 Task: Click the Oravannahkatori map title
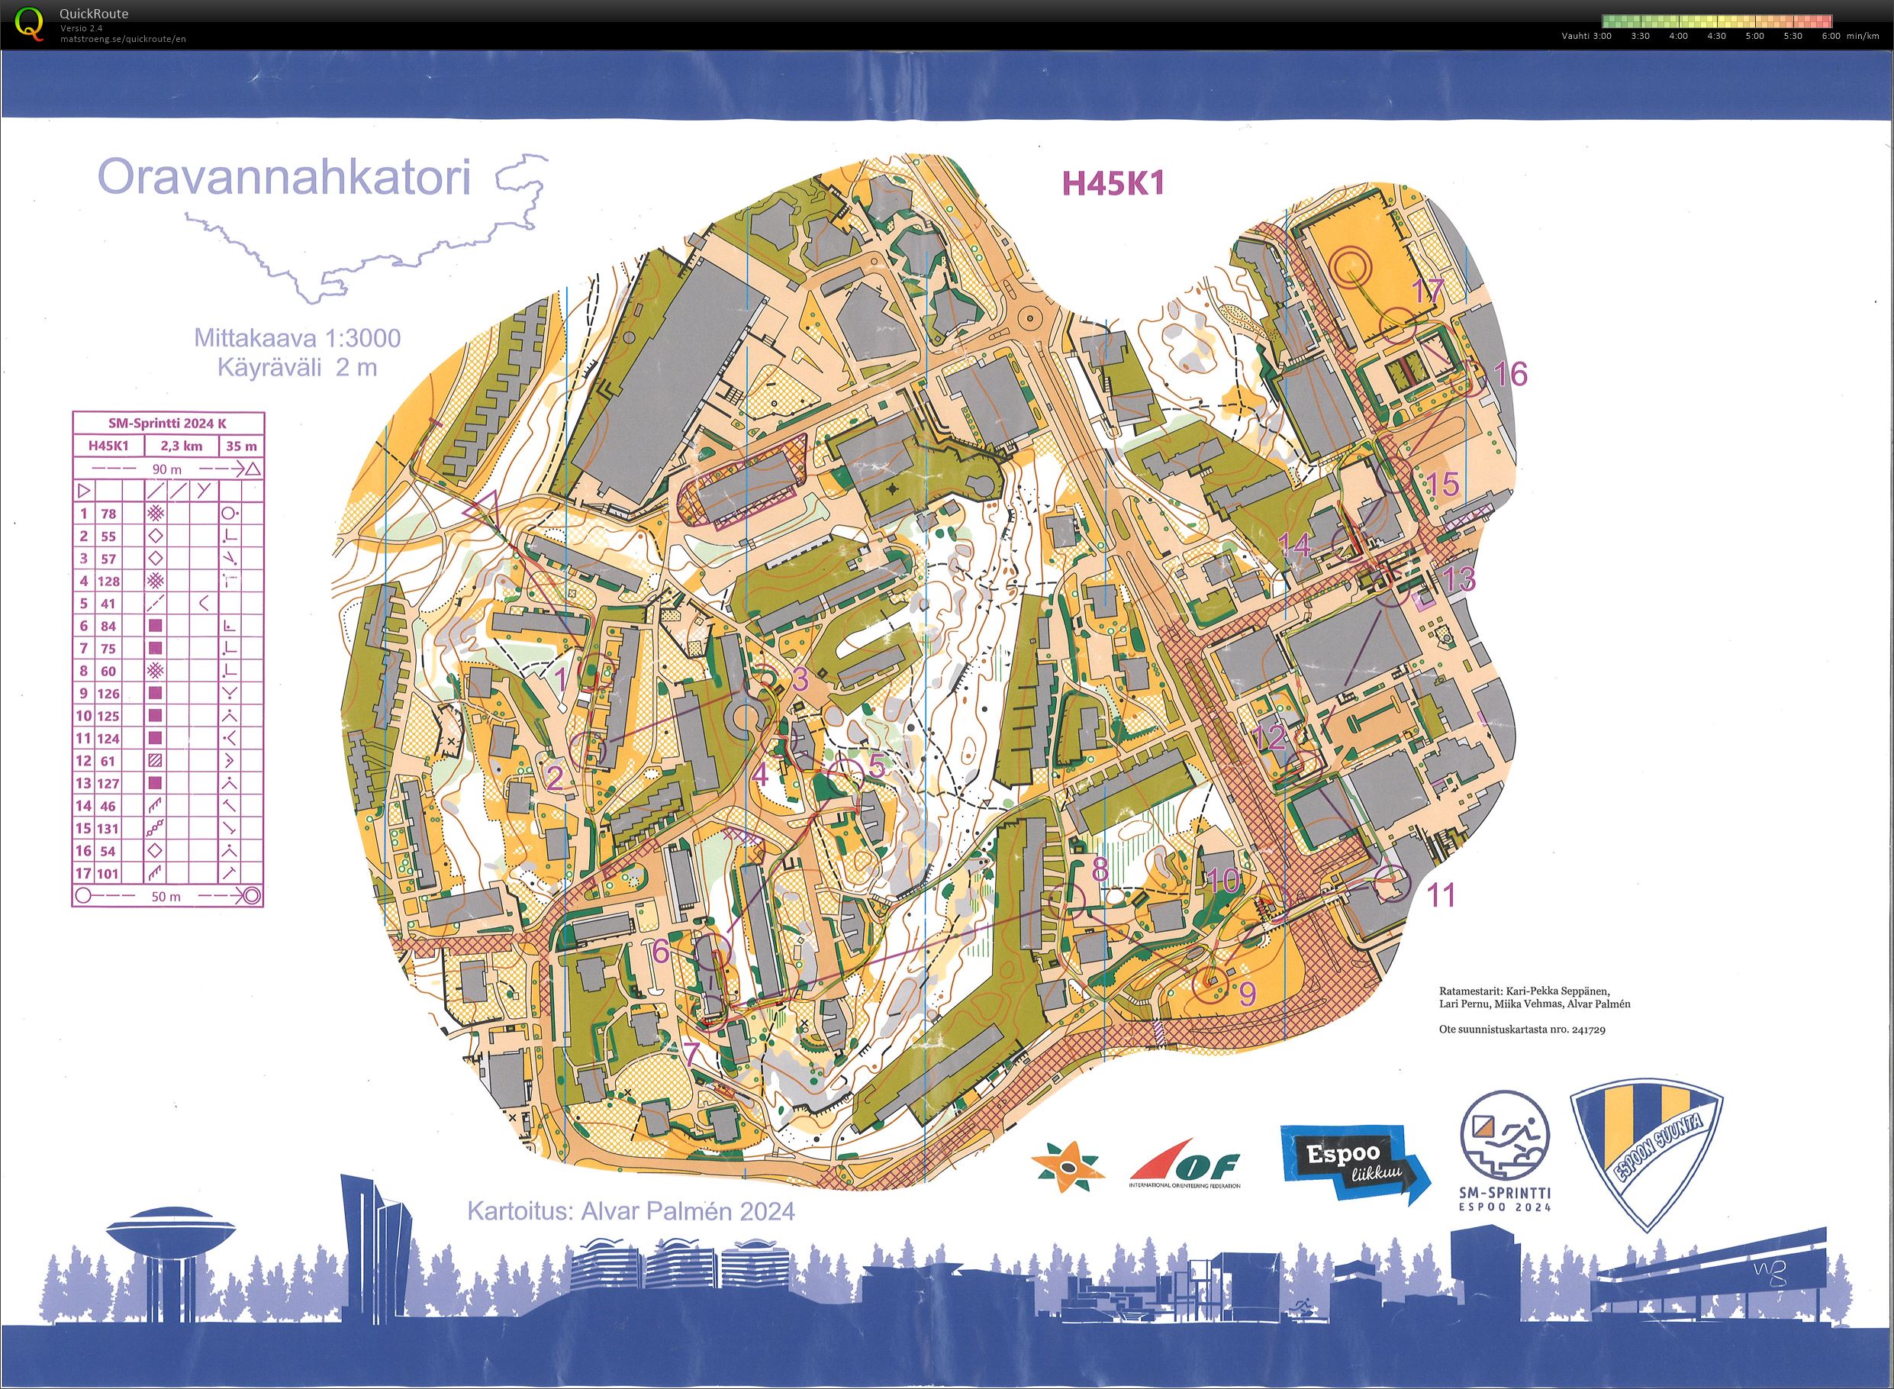(284, 177)
